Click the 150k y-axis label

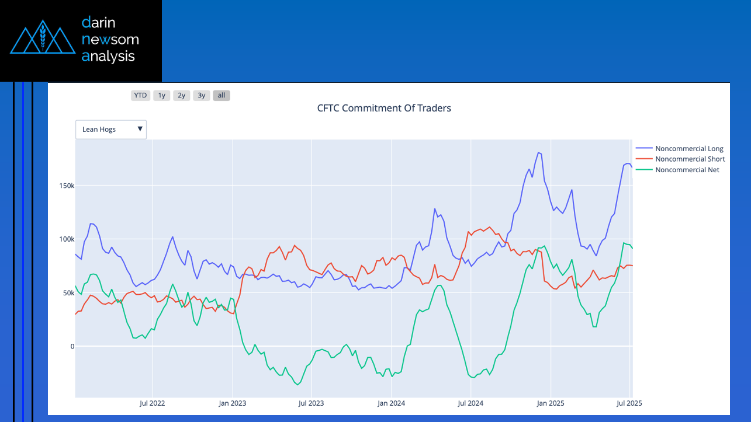coord(65,186)
